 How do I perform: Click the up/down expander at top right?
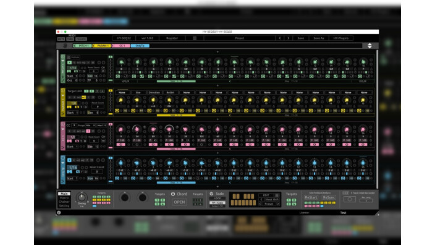(x=370, y=46)
